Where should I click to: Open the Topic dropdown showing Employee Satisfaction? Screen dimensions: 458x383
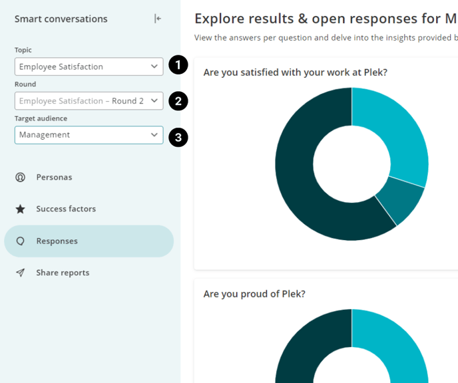(89, 66)
